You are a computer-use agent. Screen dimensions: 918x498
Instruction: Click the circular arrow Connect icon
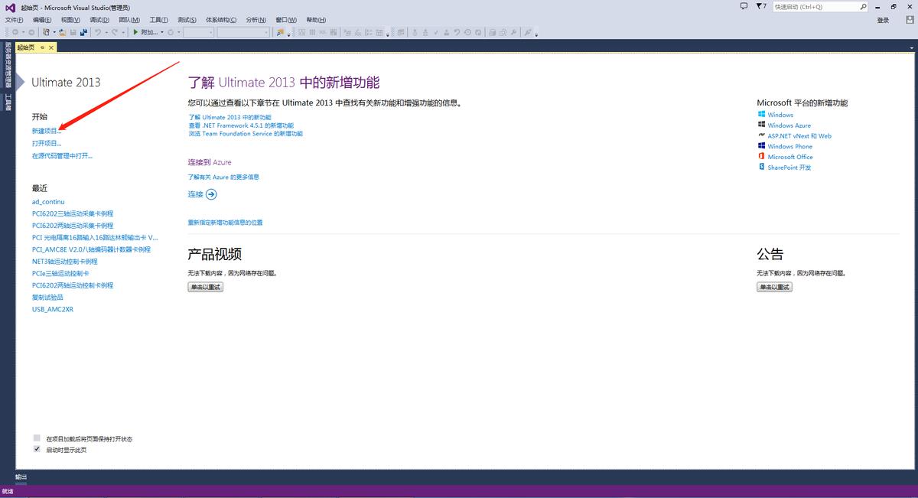coord(212,194)
